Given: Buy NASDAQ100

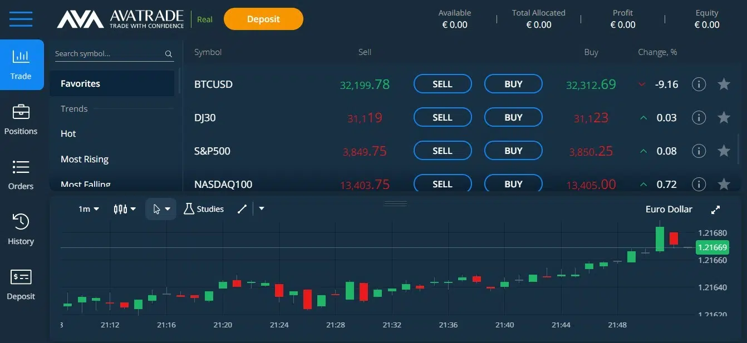Looking at the screenshot, I should tap(513, 183).
